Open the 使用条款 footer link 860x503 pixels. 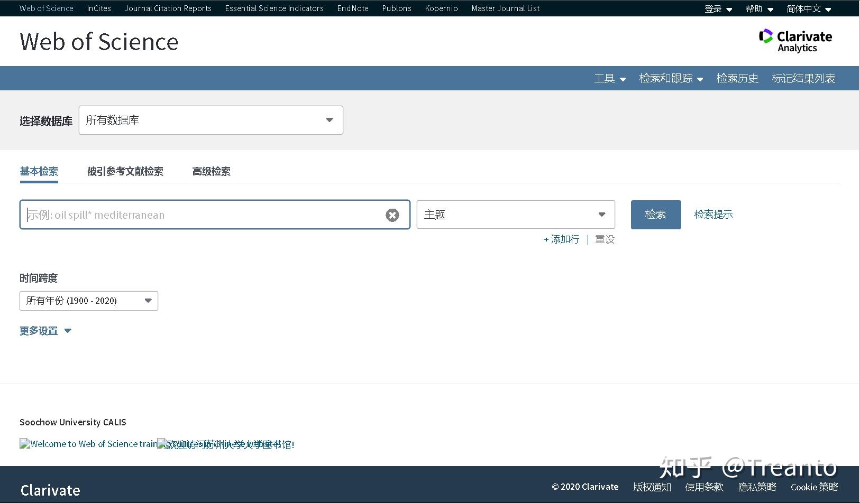pos(705,487)
